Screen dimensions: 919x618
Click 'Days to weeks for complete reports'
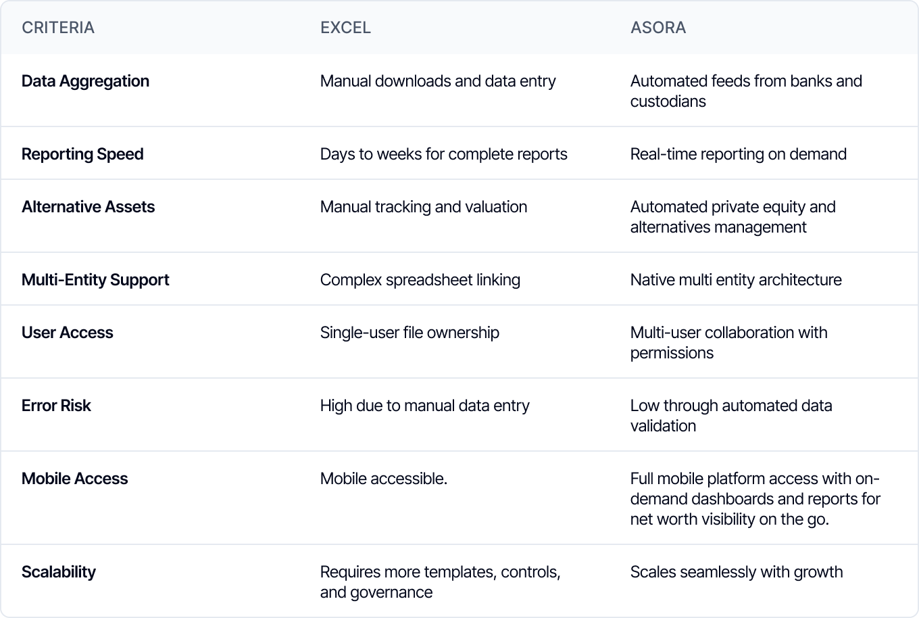coord(444,154)
